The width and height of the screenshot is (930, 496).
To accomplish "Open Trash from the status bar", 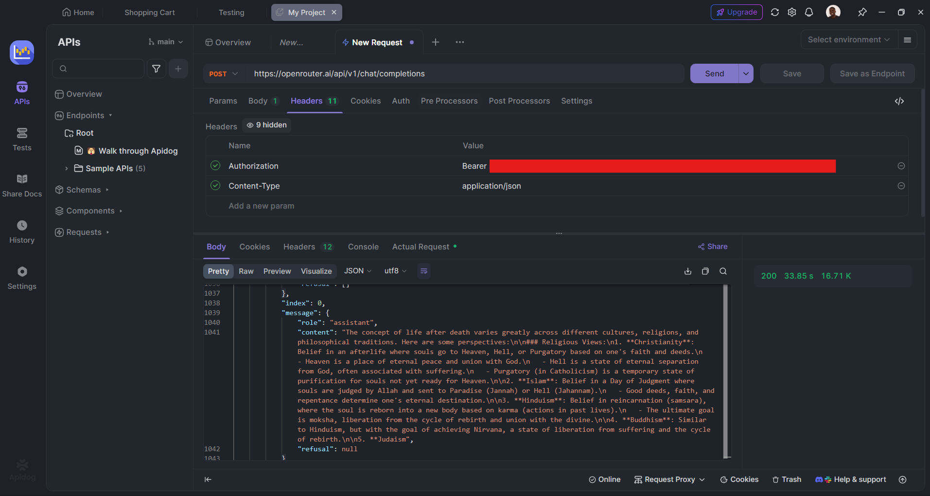I will point(787,479).
